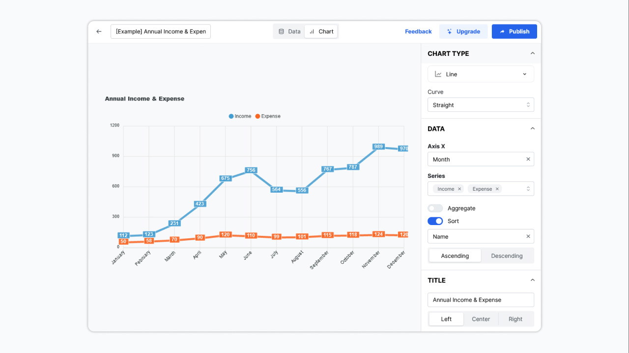629x353 pixels.
Task: Click the chart title input field
Action: [481, 300]
